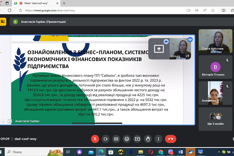
Task: Open Microsoft Store in taskbar
Action: click(x=111, y=152)
